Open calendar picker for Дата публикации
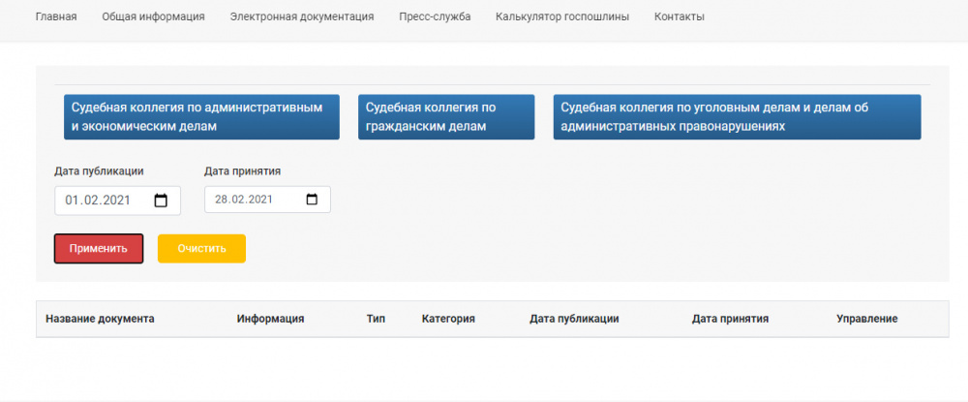This screenshot has height=402, width=968. pos(162,201)
